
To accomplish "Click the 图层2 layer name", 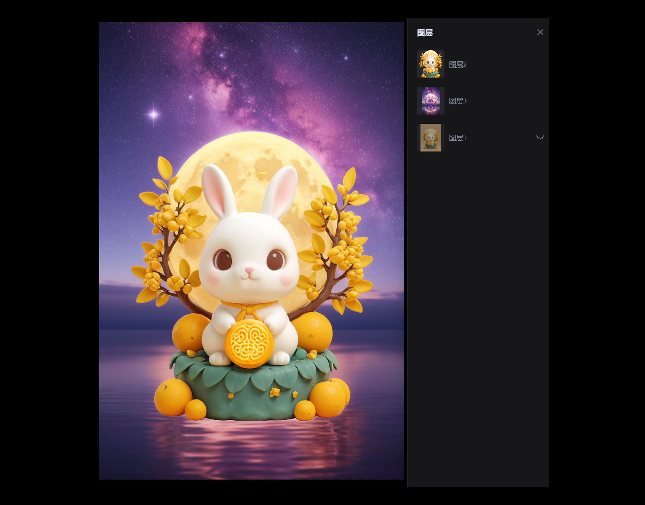I will pyautogui.click(x=458, y=65).
